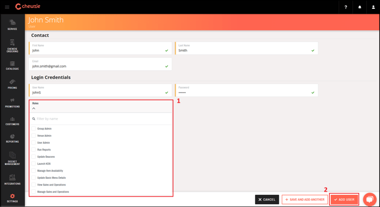Open the Chewzie Ordering sidebar section
This screenshot has height=207, width=380.
[x=12, y=46]
